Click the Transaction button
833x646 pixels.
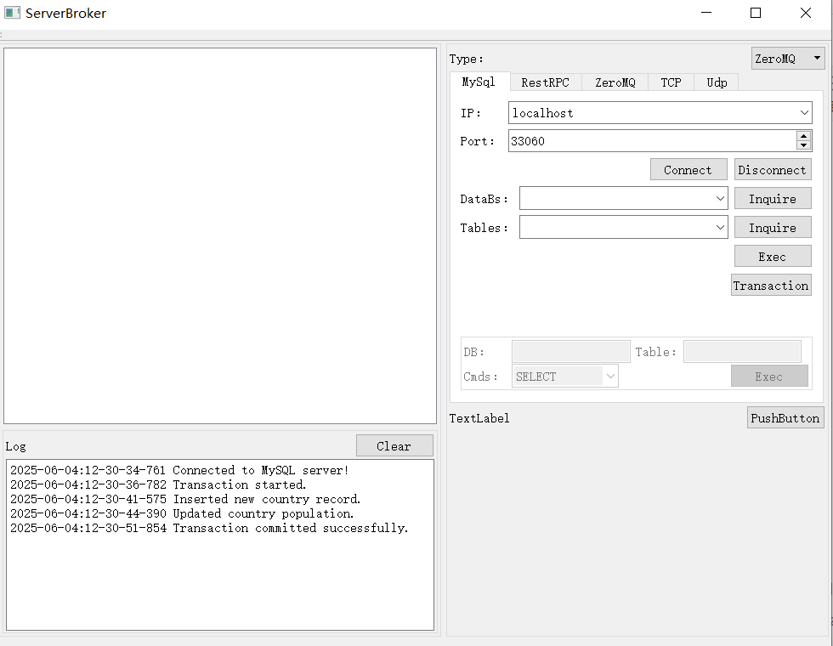(x=771, y=285)
